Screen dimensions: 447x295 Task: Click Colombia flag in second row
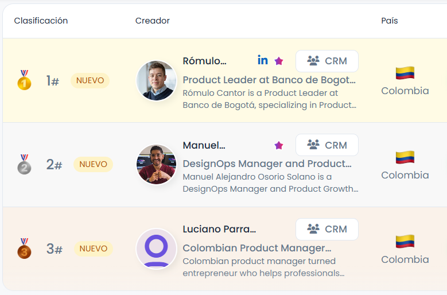(x=405, y=157)
